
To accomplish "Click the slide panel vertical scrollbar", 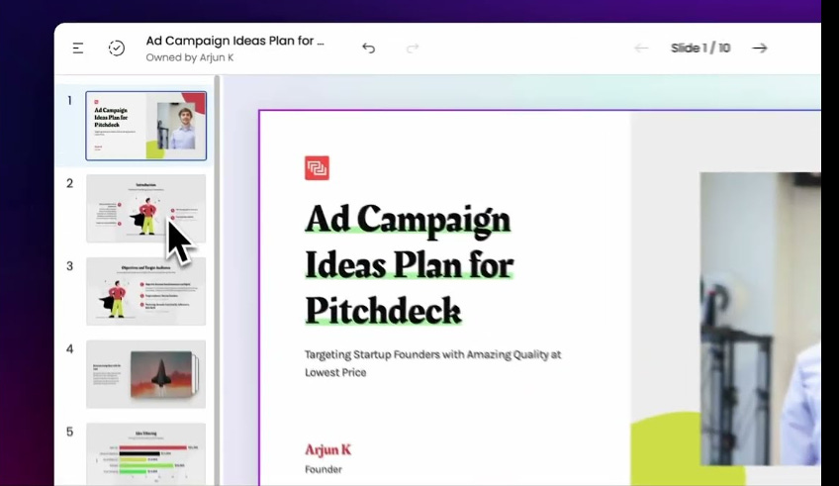I will pos(217,280).
